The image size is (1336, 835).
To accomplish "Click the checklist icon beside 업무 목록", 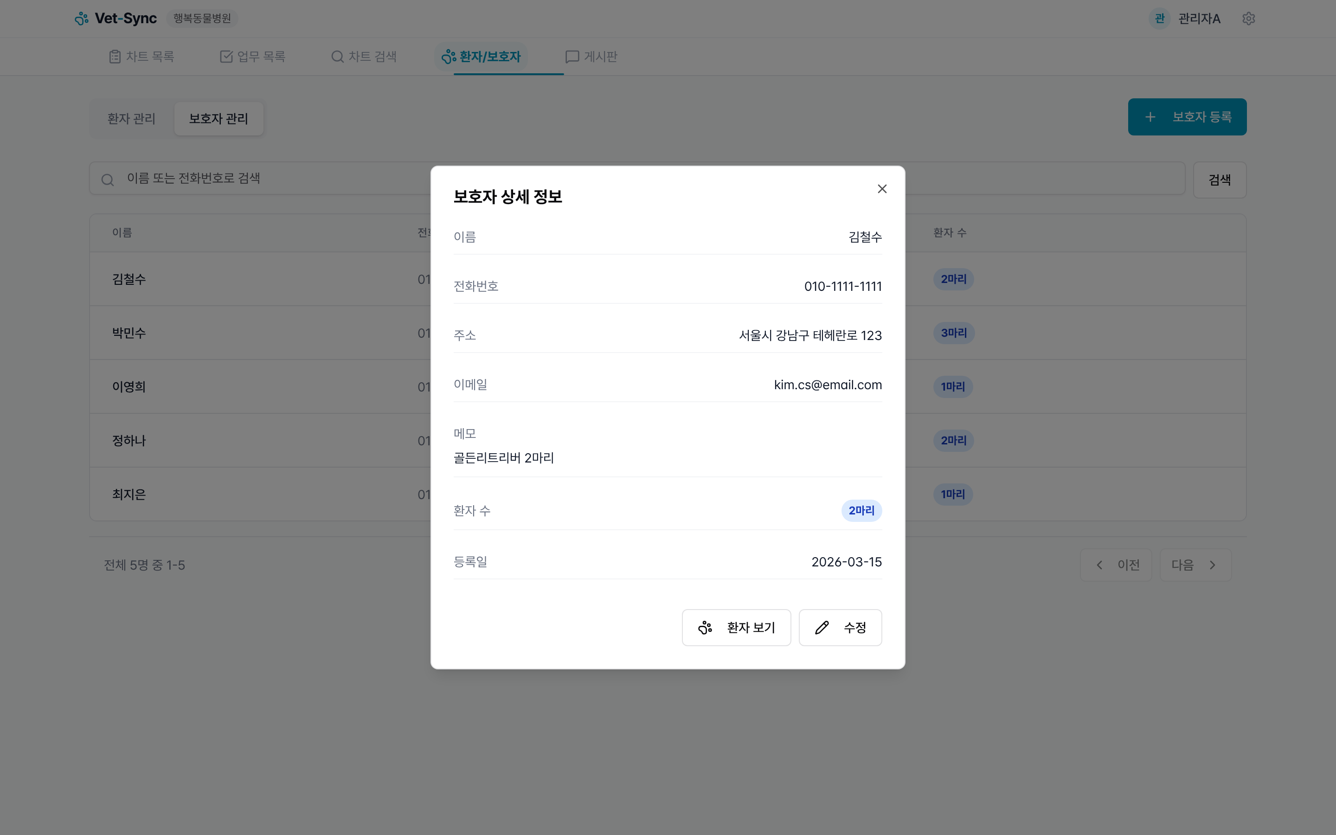I will pyautogui.click(x=226, y=56).
